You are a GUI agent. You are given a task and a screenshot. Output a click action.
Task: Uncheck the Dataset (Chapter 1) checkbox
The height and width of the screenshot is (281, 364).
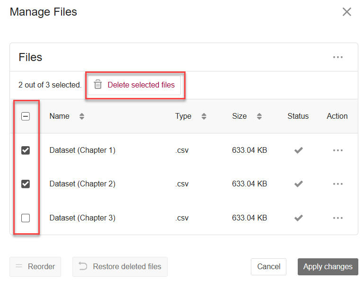pyautogui.click(x=26, y=150)
